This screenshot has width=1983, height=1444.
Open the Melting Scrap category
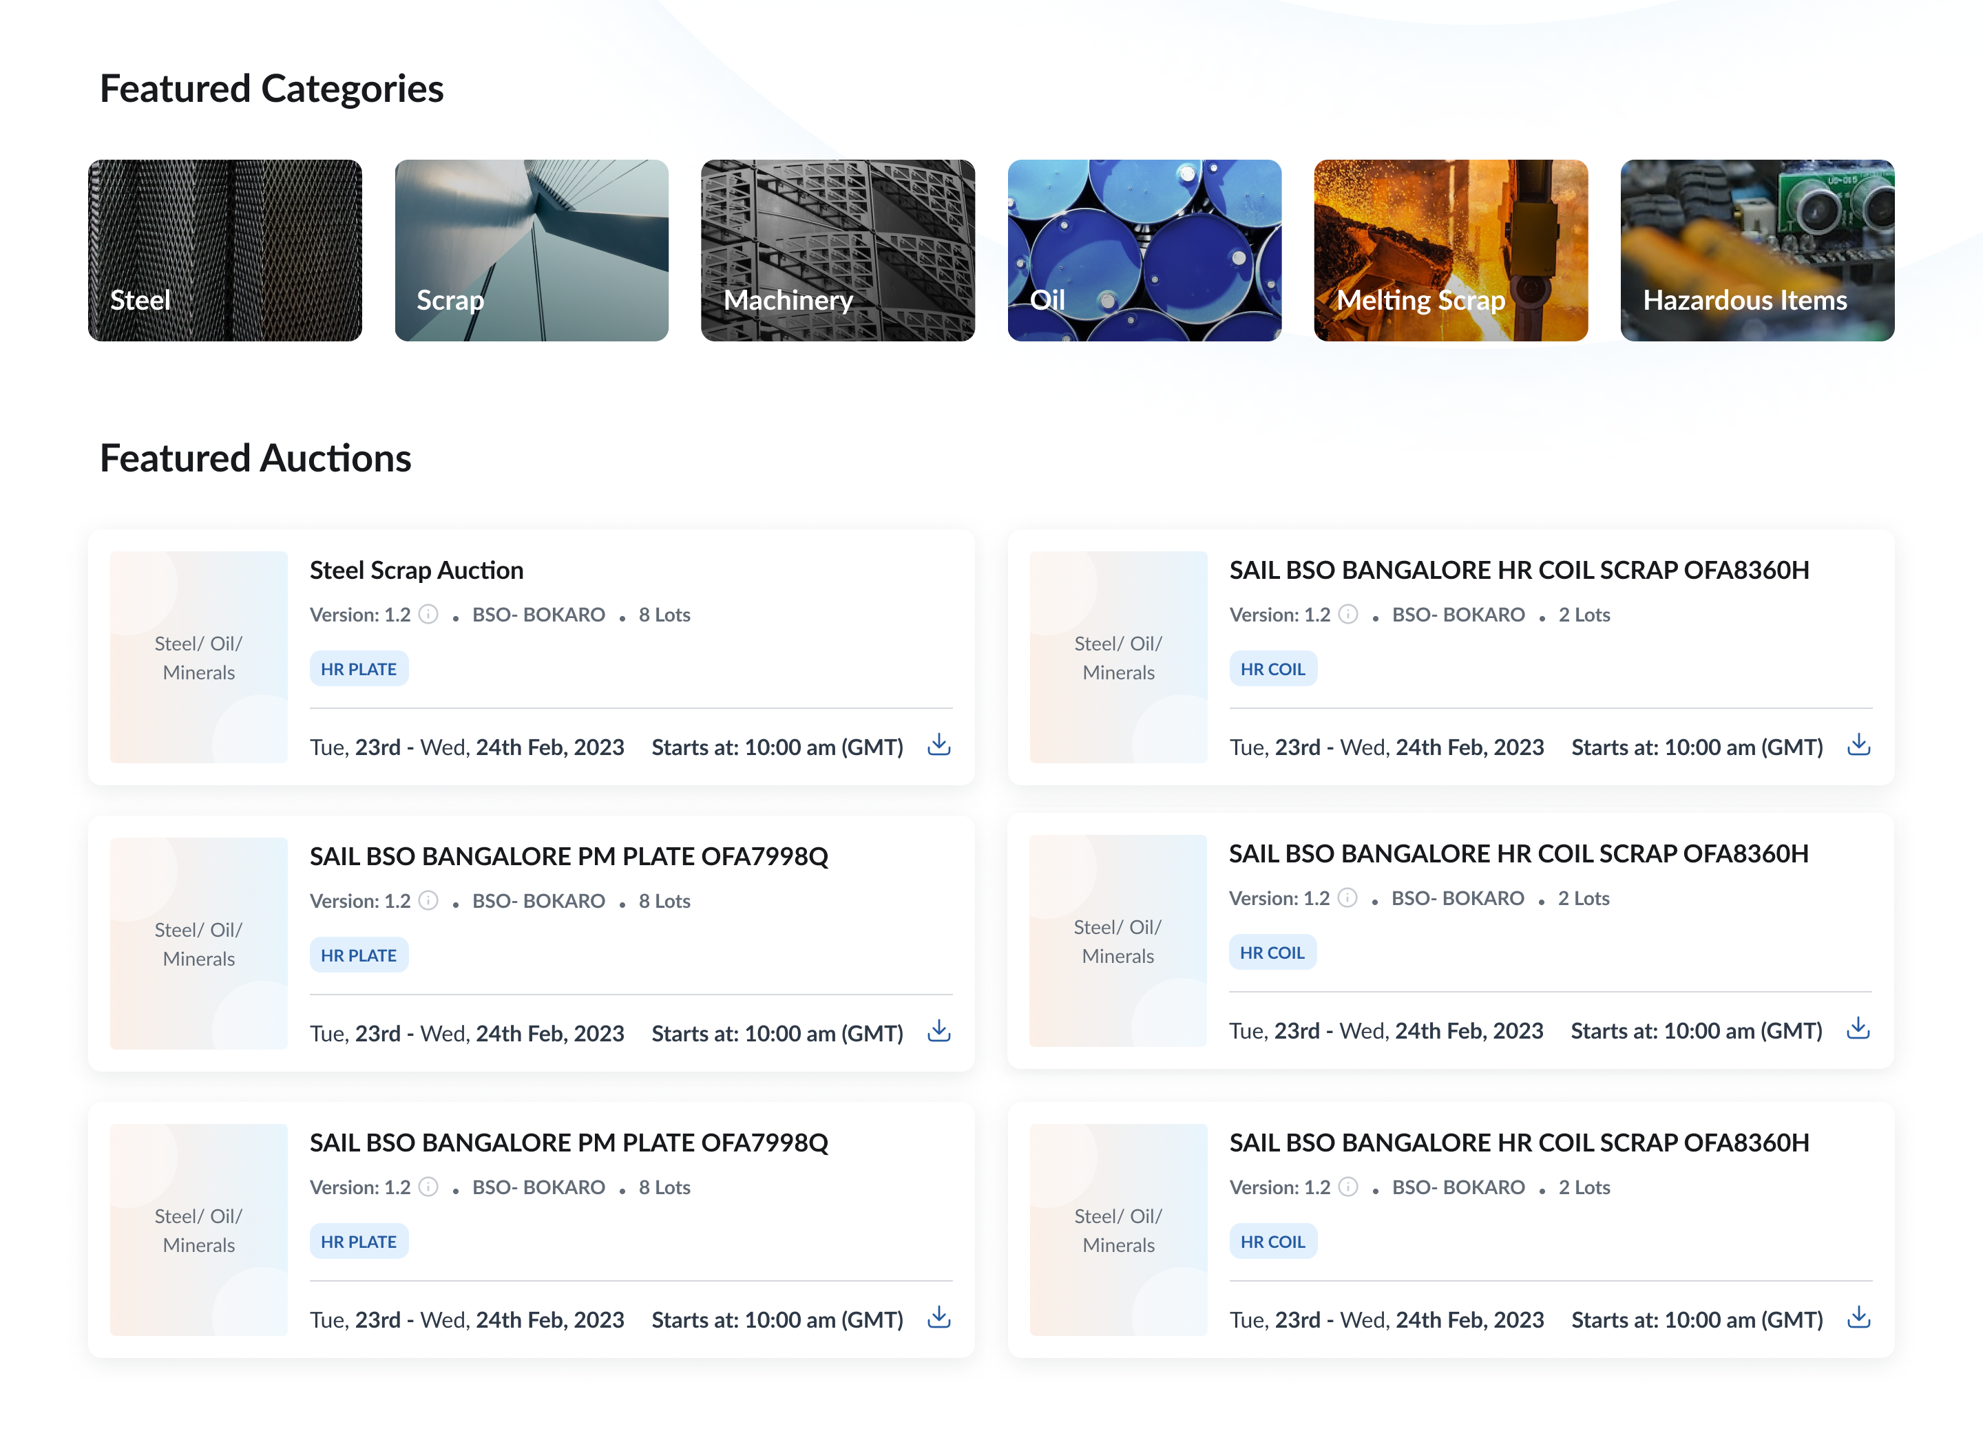tap(1451, 250)
